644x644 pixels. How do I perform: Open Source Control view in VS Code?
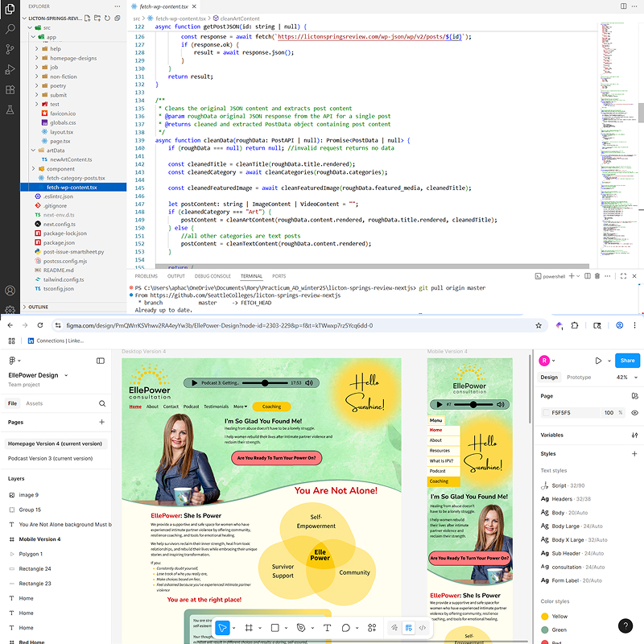(10, 49)
